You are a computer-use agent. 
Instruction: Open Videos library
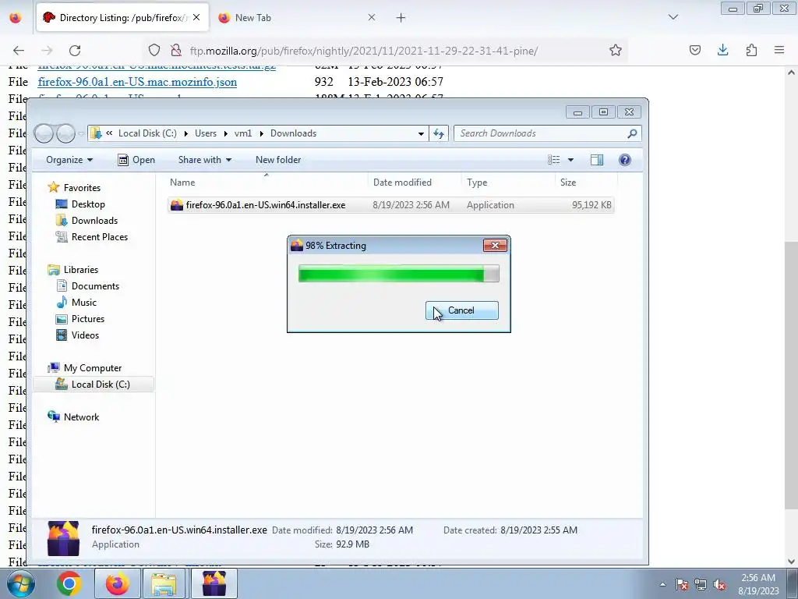pos(77,335)
